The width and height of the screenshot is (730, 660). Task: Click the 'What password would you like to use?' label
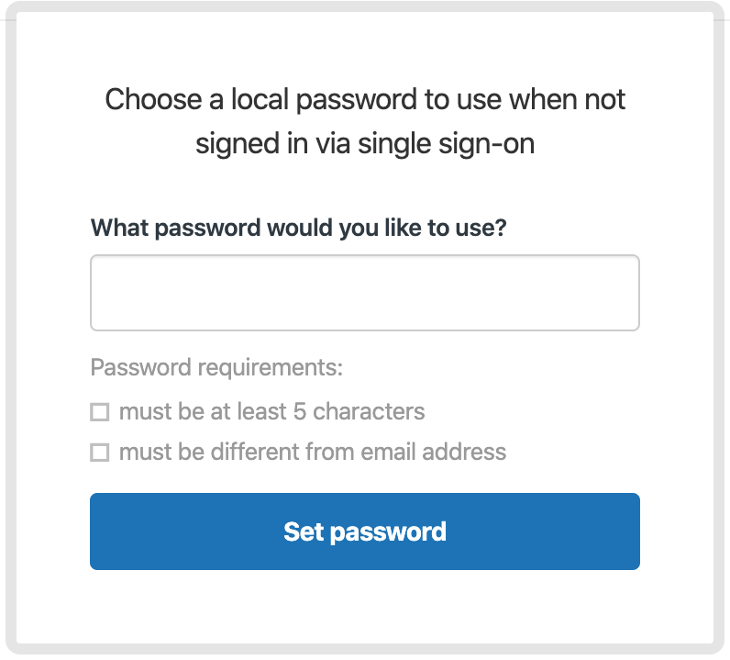(x=298, y=228)
